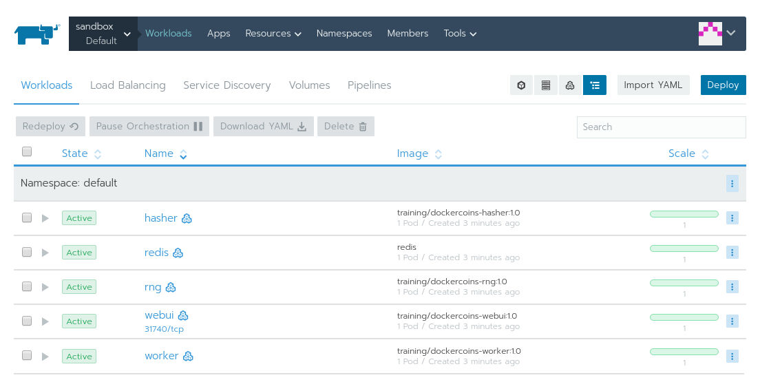Open the Resources dropdown menu

click(x=273, y=34)
